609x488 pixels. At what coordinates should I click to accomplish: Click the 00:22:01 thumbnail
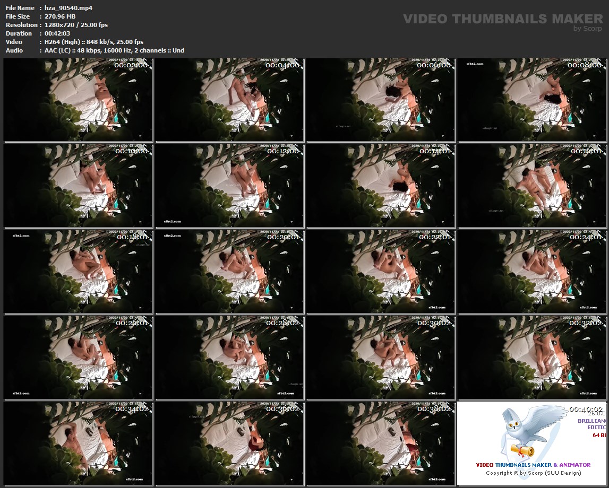pyautogui.click(x=381, y=272)
